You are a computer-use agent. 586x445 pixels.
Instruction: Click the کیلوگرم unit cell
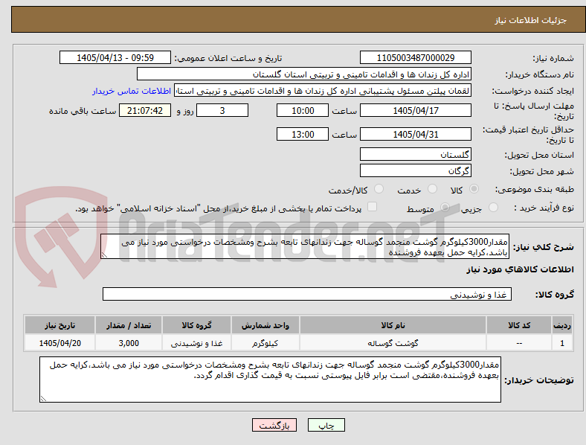[265, 343]
